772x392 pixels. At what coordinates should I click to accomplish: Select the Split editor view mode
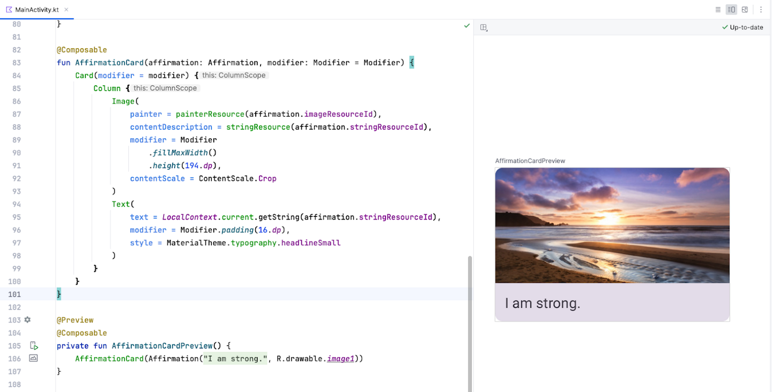pos(731,10)
